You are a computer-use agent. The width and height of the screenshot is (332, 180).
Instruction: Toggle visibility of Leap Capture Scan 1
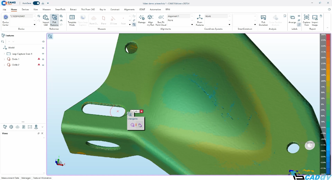(x=43, y=54)
